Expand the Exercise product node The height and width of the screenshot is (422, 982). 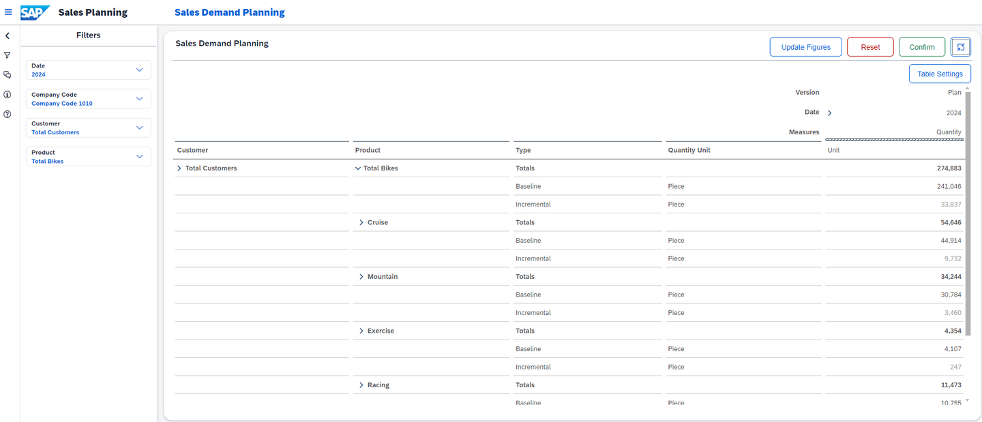coord(361,331)
